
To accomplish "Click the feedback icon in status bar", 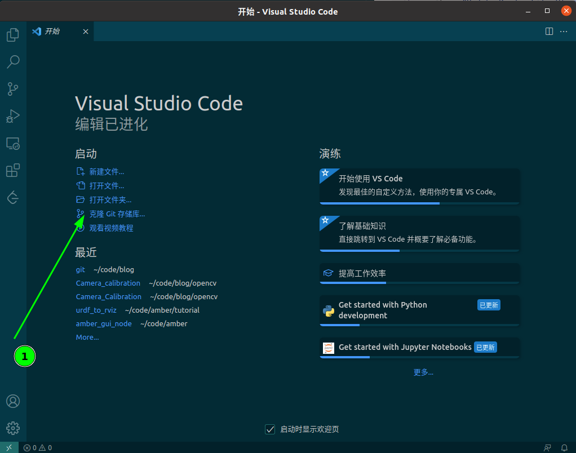I will [x=547, y=448].
